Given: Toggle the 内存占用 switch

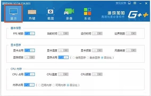Looking at the screenshot, I should 29,85.
